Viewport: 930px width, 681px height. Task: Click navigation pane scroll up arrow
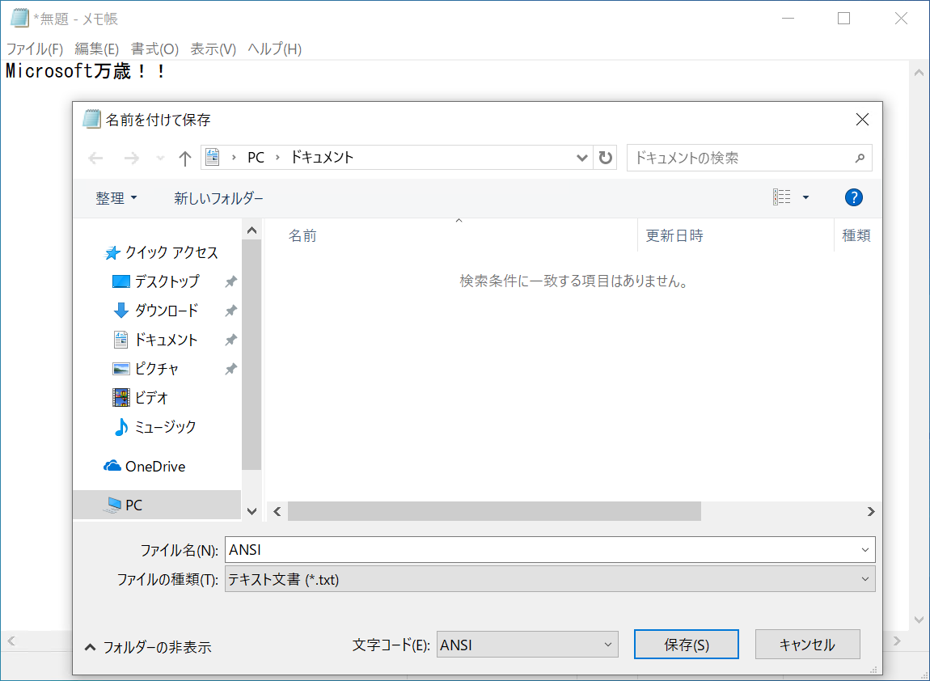[252, 231]
